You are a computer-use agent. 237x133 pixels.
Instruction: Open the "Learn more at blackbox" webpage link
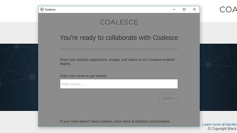220,124
